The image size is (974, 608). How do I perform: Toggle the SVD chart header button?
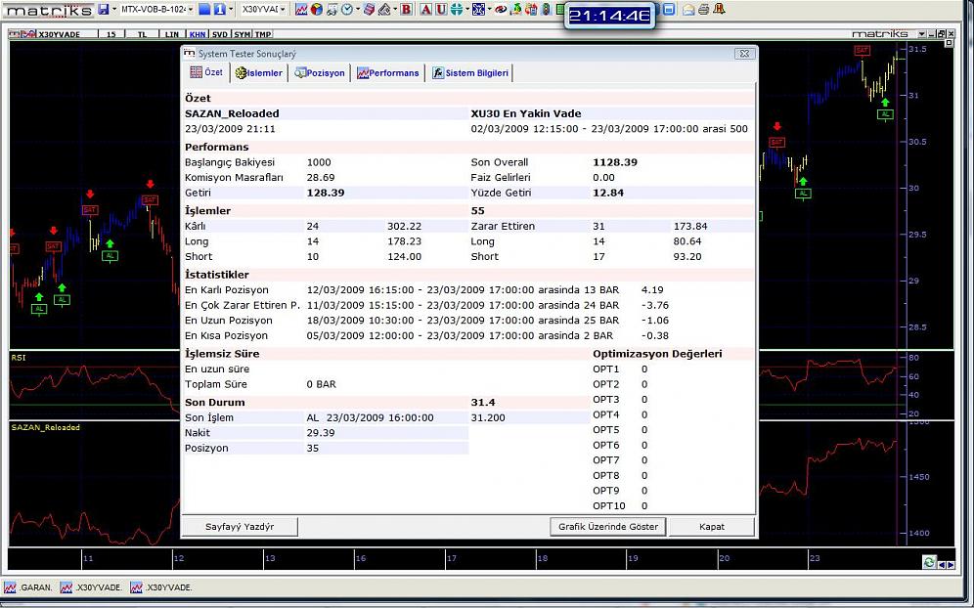pos(220,34)
